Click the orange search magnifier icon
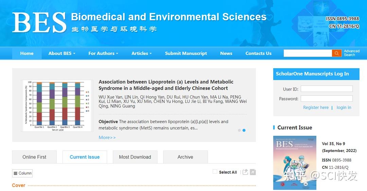Viewport: 367px width, 191px height. (336, 53)
